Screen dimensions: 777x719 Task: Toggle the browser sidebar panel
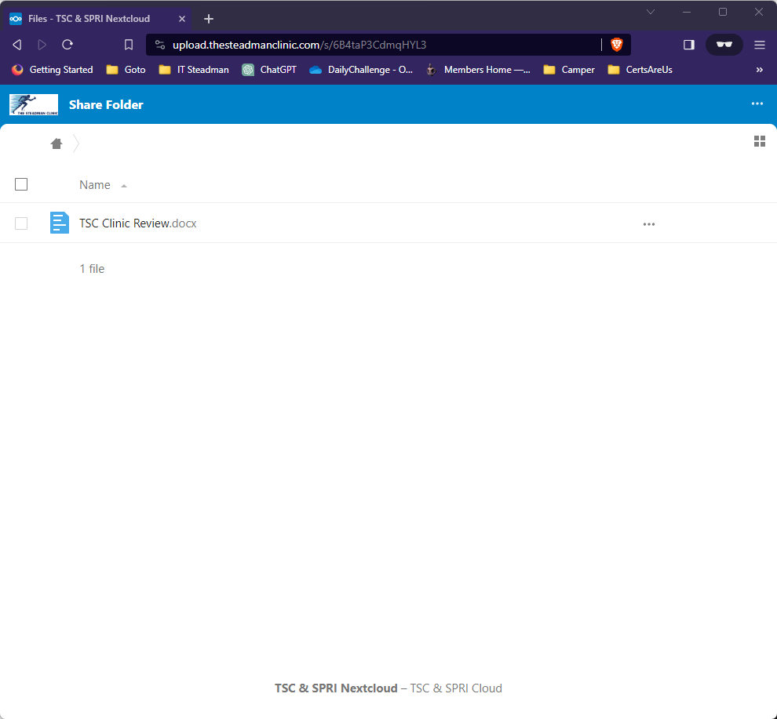[689, 45]
